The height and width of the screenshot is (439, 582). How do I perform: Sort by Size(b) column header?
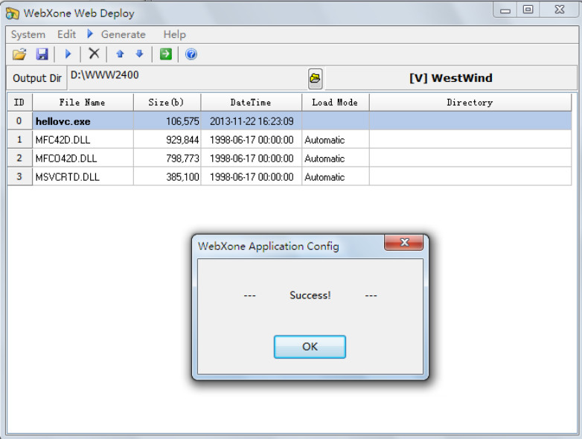click(167, 103)
